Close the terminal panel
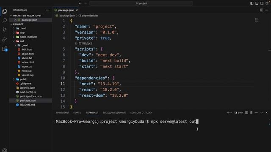The image size is (271, 152). pyautogui.click(x=266, y=113)
